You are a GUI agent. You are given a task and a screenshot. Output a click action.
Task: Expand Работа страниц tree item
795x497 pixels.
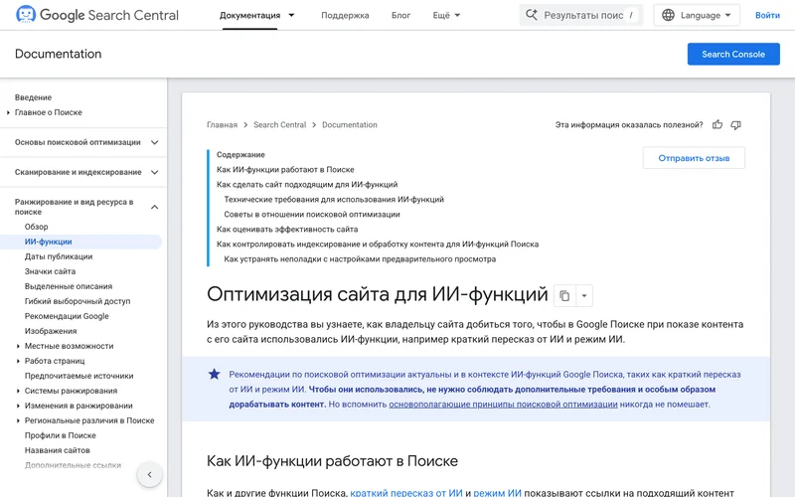click(x=18, y=361)
